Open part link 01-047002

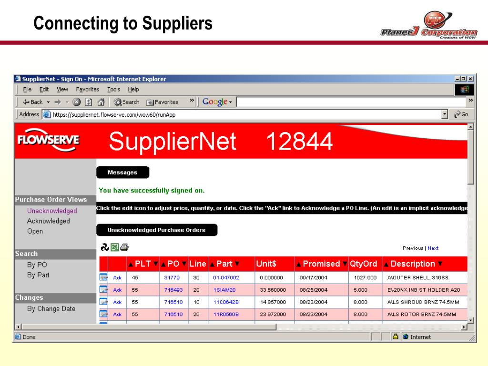pyautogui.click(x=226, y=278)
